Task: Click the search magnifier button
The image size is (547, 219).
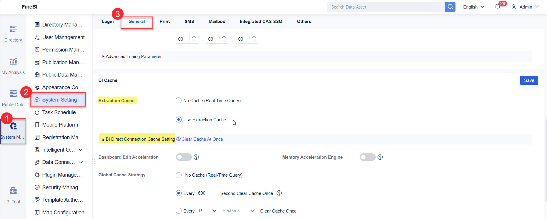Action: (x=450, y=7)
